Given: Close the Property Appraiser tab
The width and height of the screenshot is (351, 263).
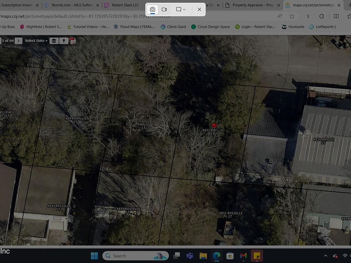Looking at the screenshot, I should pos(279,5).
